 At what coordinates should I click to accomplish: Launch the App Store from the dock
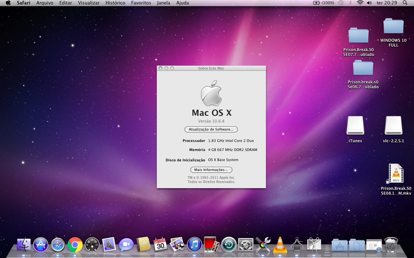pyautogui.click(x=41, y=245)
